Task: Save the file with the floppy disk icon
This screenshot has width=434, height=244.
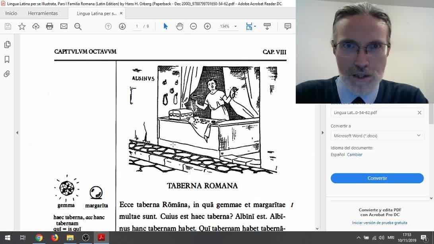Action: (8, 26)
